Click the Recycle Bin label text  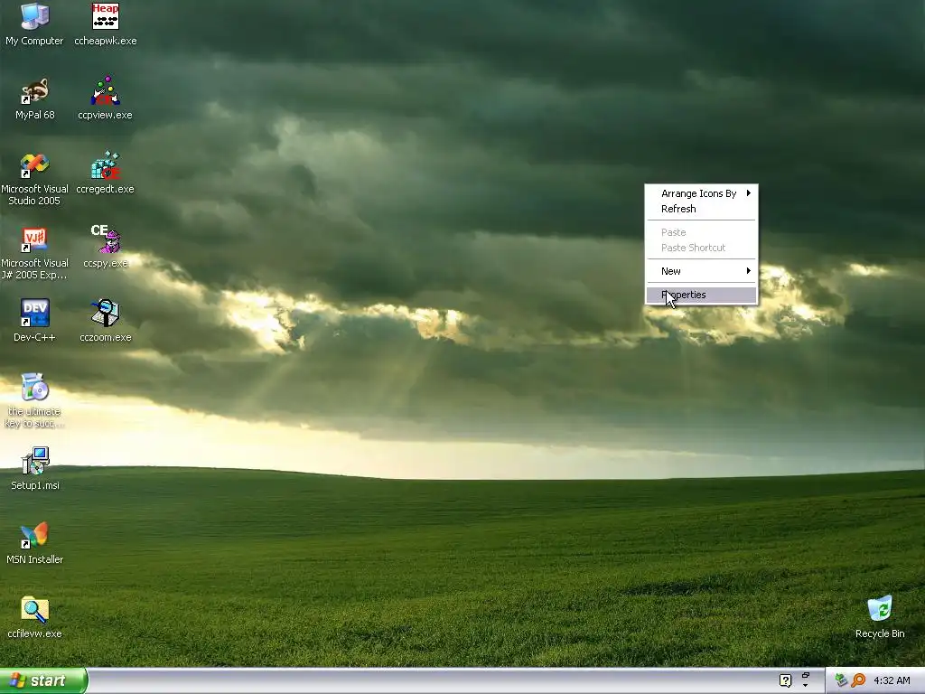880,633
